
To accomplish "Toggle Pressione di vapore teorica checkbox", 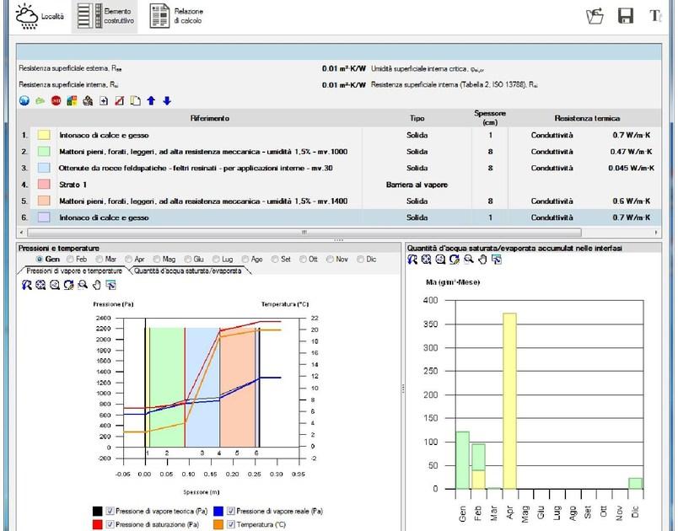I will pos(110,511).
